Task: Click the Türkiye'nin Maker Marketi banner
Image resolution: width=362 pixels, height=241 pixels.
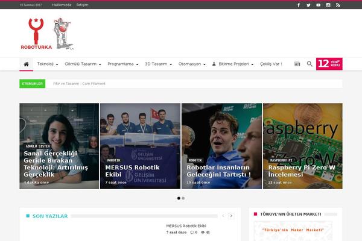Action: pyautogui.click(x=293, y=231)
